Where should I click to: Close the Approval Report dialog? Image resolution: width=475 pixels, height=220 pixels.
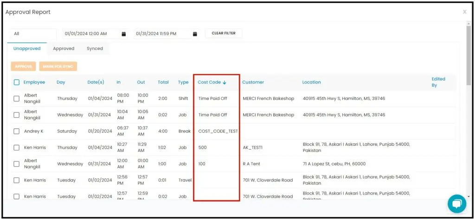click(x=464, y=12)
